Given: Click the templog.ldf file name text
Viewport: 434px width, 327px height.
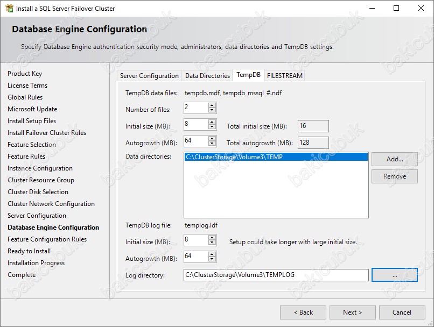Looking at the screenshot, I should [201, 225].
